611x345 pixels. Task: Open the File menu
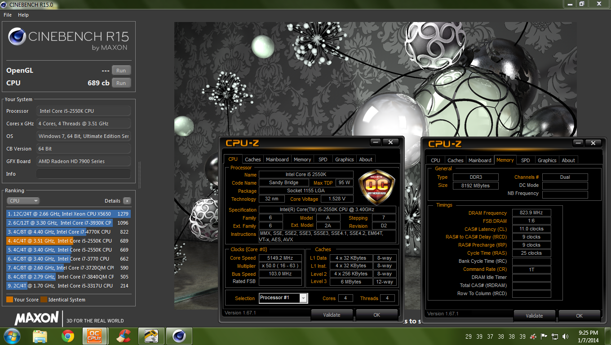pyautogui.click(x=8, y=15)
